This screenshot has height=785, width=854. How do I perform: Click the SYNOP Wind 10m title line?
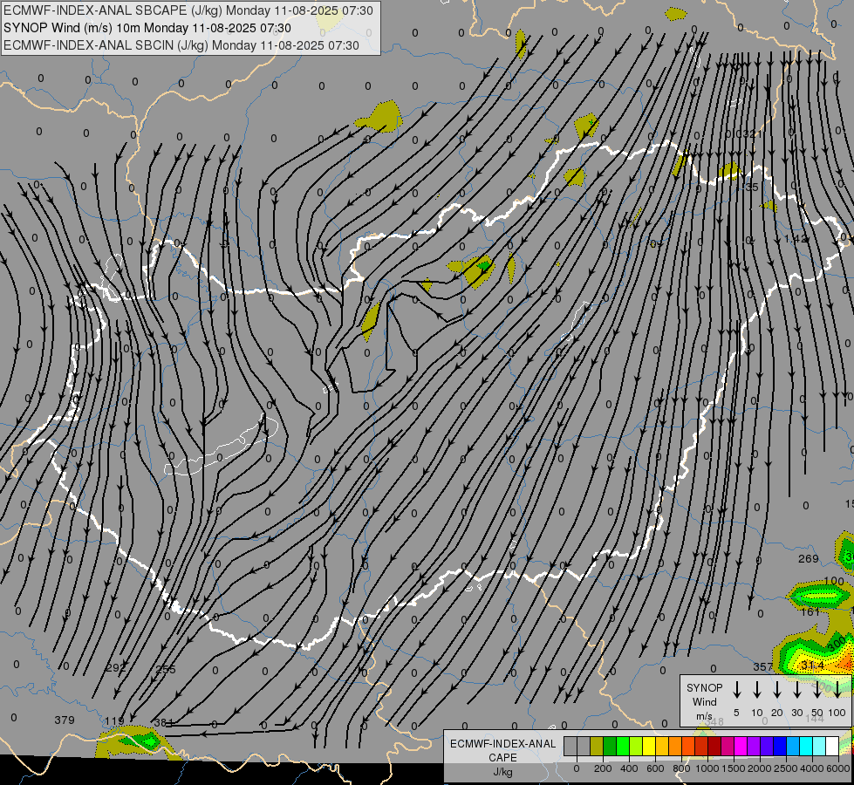[147, 28]
